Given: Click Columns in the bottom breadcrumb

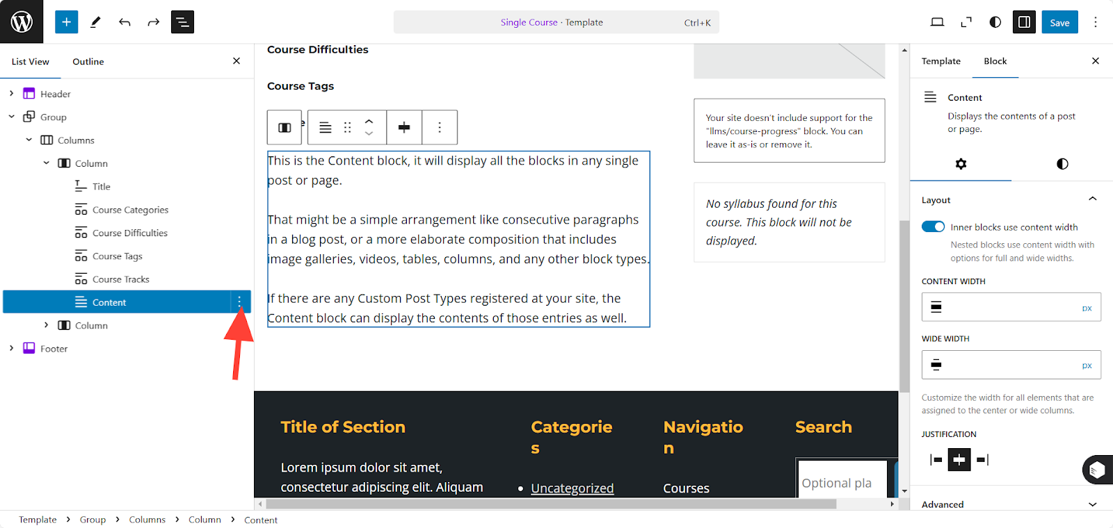Looking at the screenshot, I should click(147, 520).
